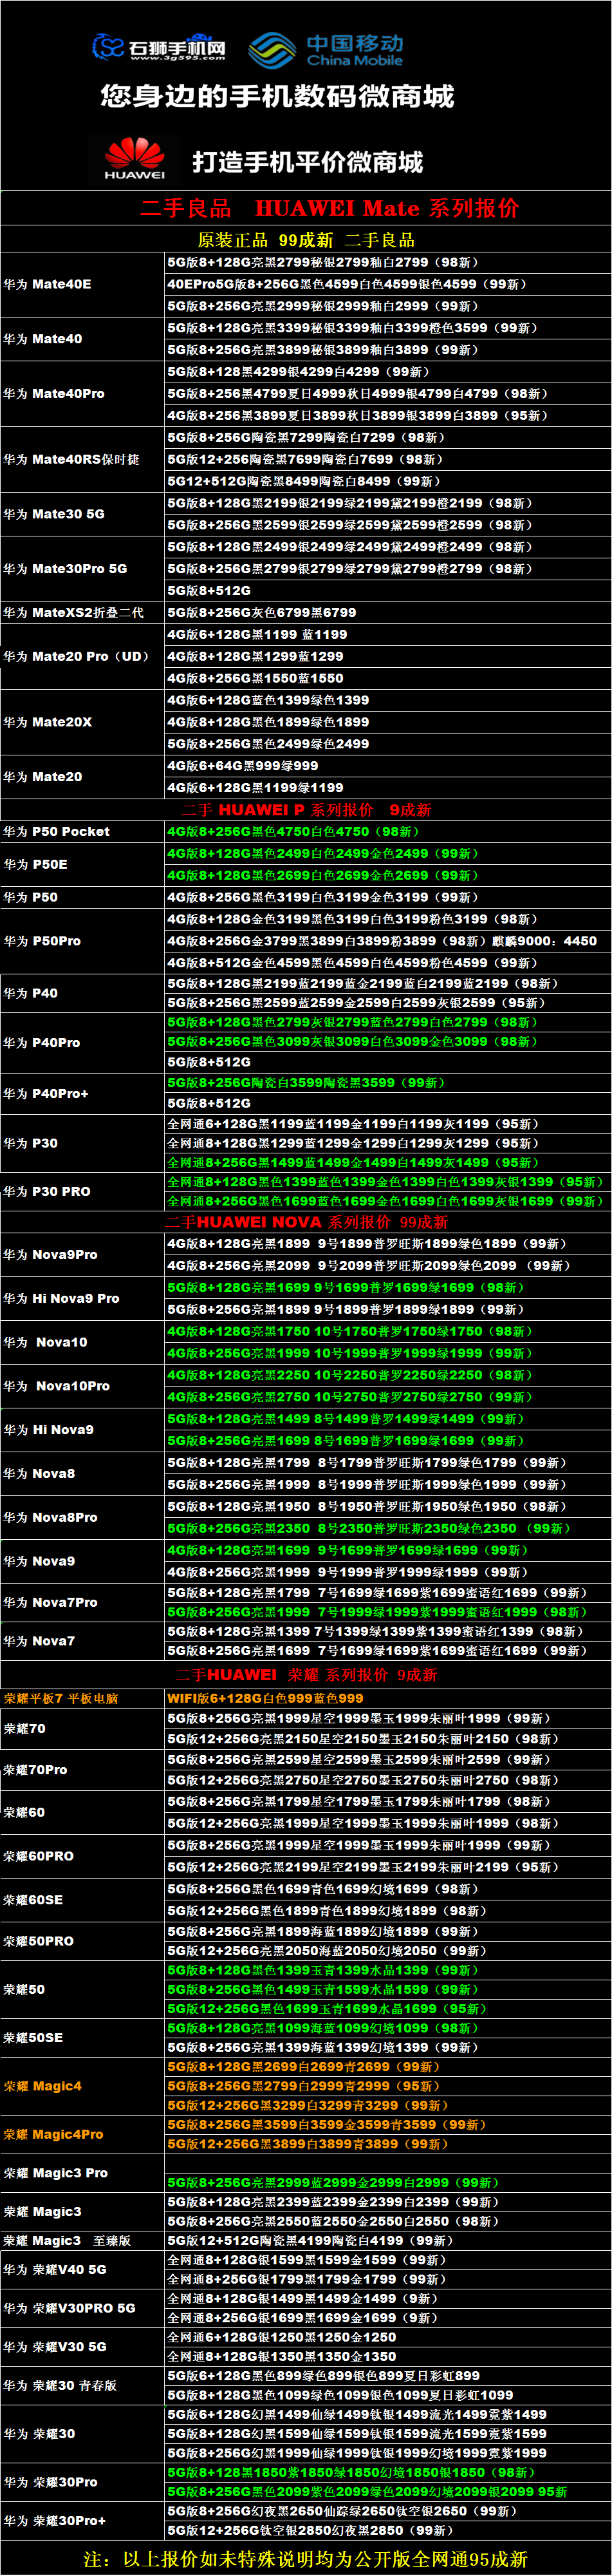Click the 荣耀 Magic4Pro model cell
This screenshot has width=612, height=2576.
pos(83,2134)
